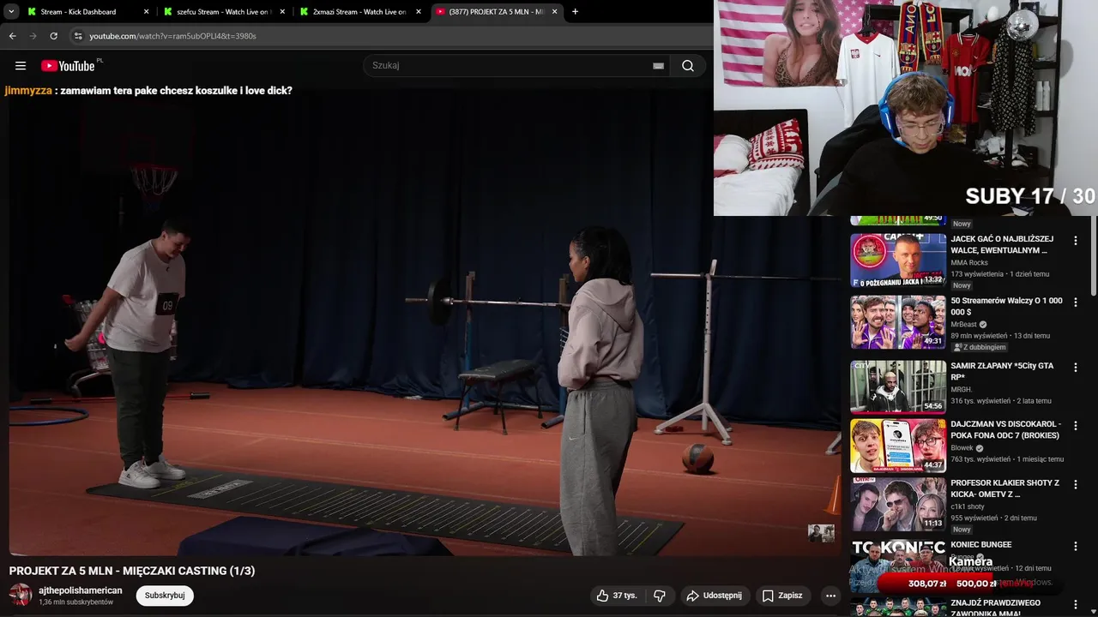This screenshot has width=1098, height=617.
Task: Switch to 2xmazi Stream tab
Action: pyautogui.click(x=358, y=12)
